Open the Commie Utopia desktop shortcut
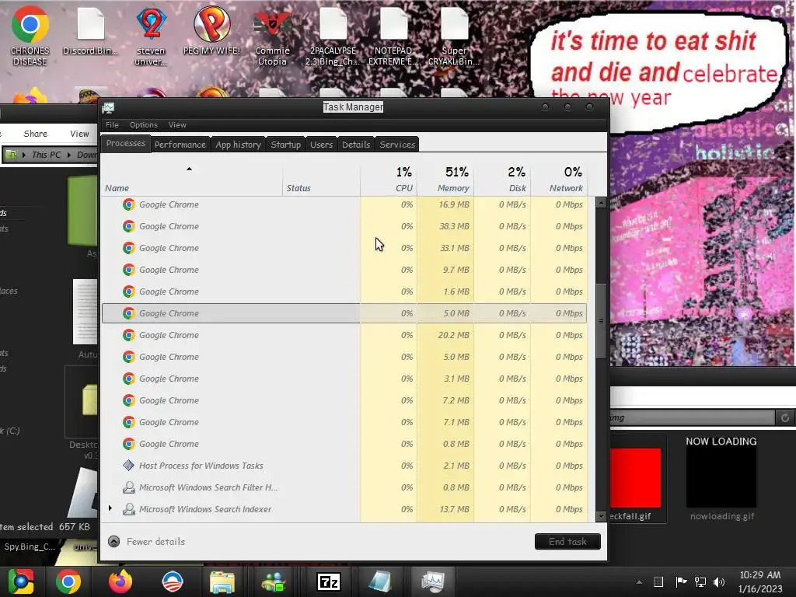The height and width of the screenshot is (597, 796). tap(272, 36)
